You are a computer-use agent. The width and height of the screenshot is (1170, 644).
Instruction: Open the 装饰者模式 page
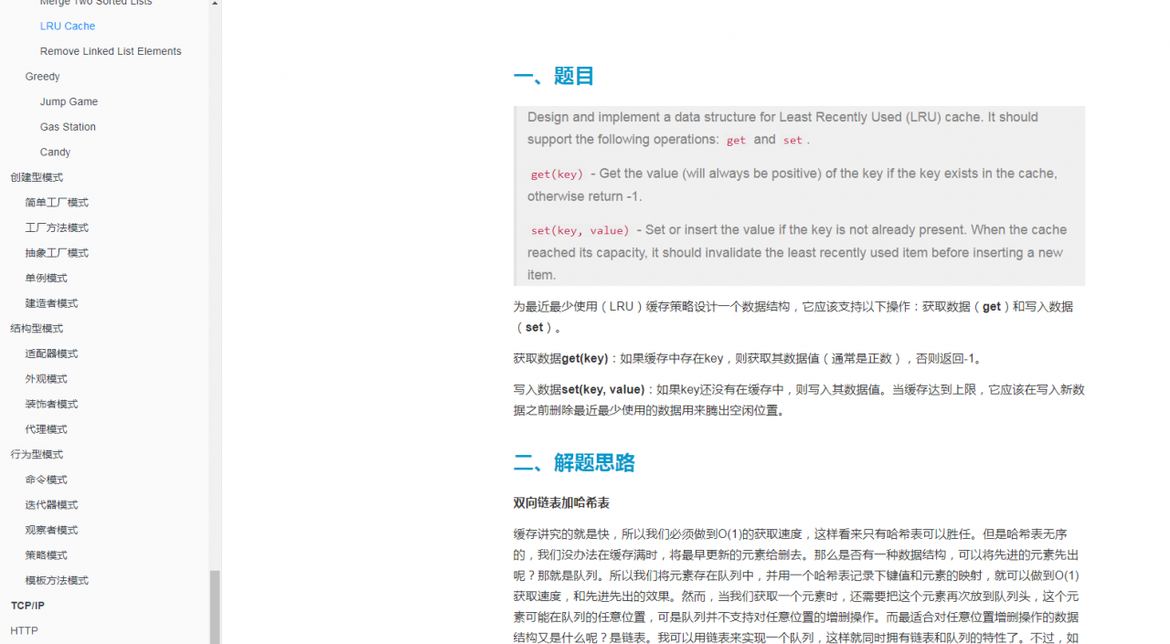(51, 404)
